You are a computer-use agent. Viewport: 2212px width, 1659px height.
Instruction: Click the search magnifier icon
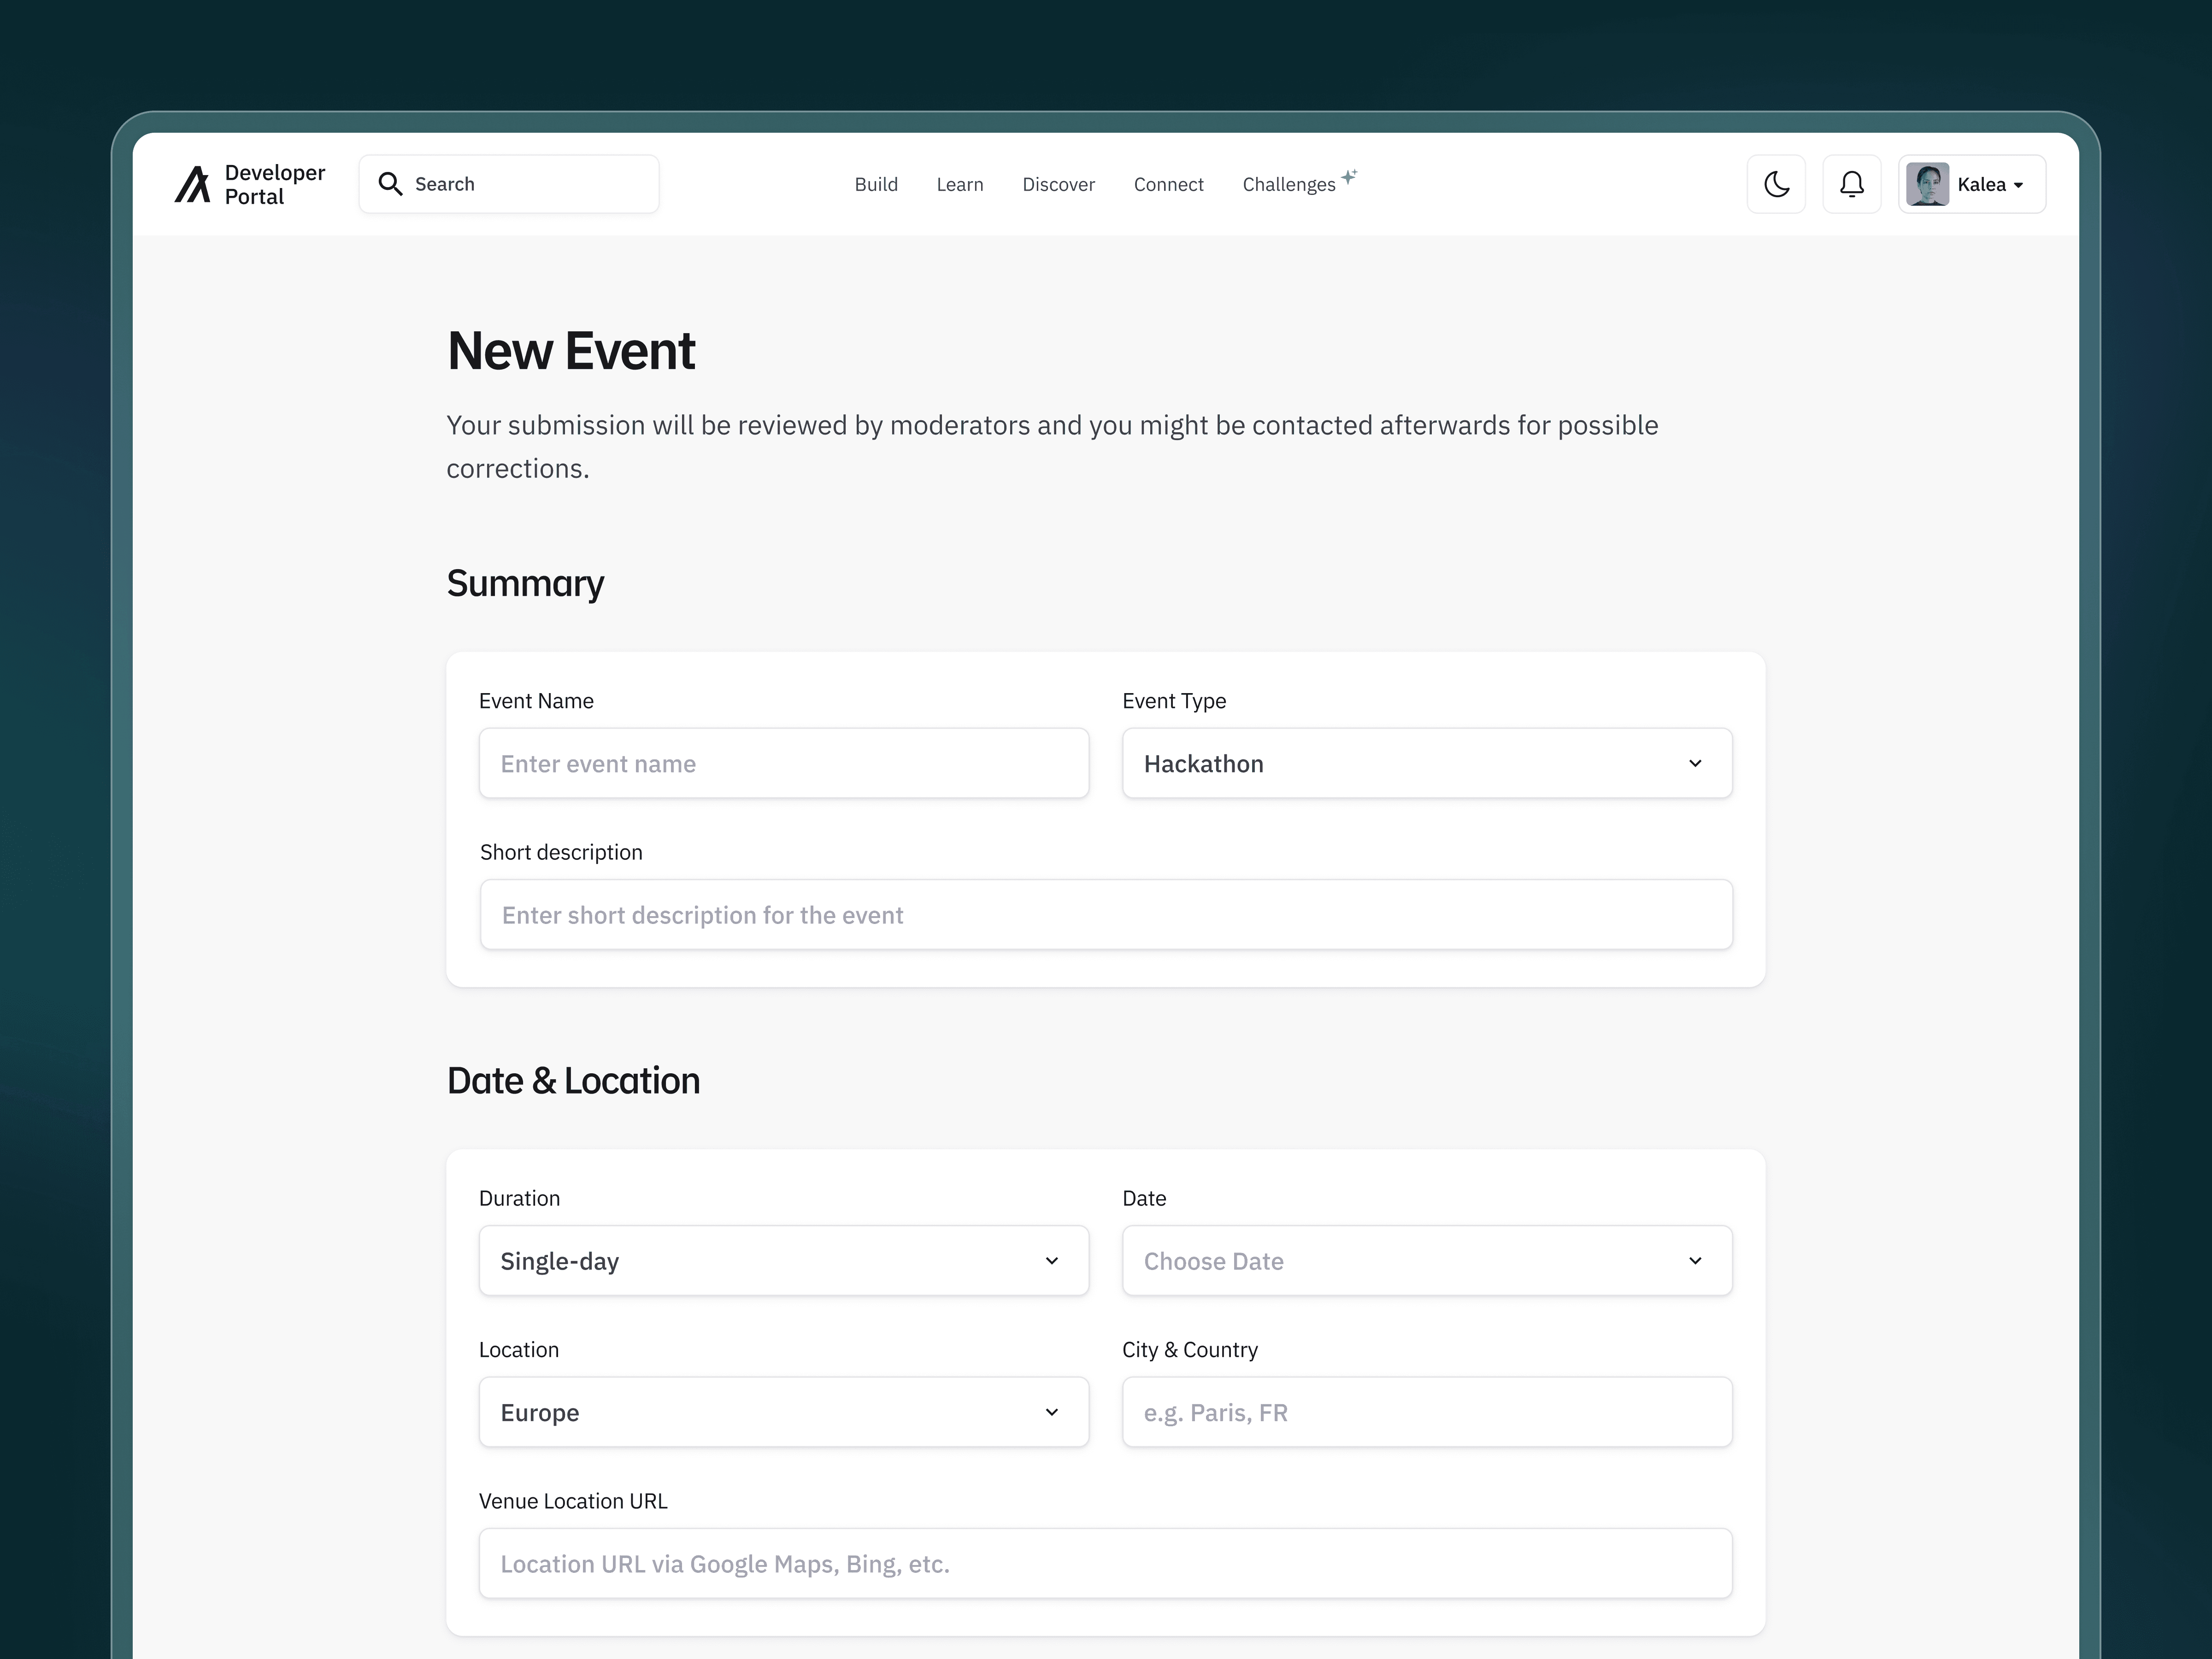tap(390, 184)
